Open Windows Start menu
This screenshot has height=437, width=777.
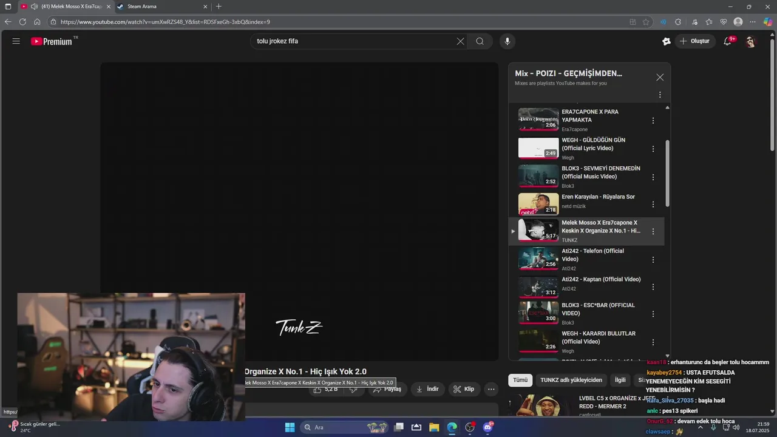click(290, 427)
